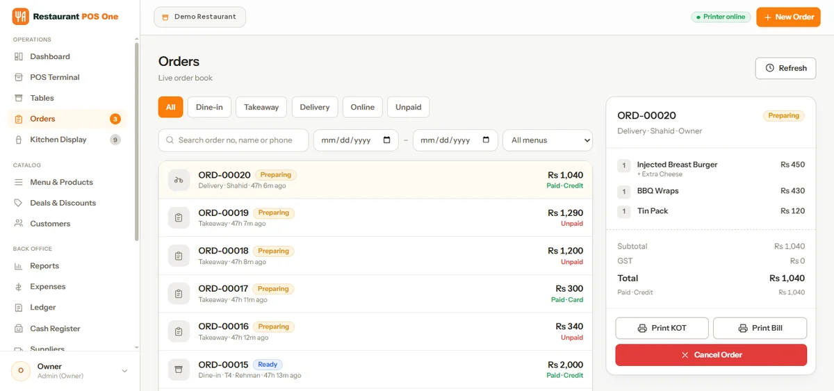The image size is (834, 391).
Task: Filter orders by Takeaway
Action: click(x=261, y=107)
